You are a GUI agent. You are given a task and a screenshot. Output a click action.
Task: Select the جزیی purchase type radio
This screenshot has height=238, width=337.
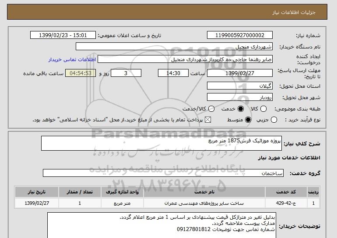pyautogui.click(x=274, y=120)
